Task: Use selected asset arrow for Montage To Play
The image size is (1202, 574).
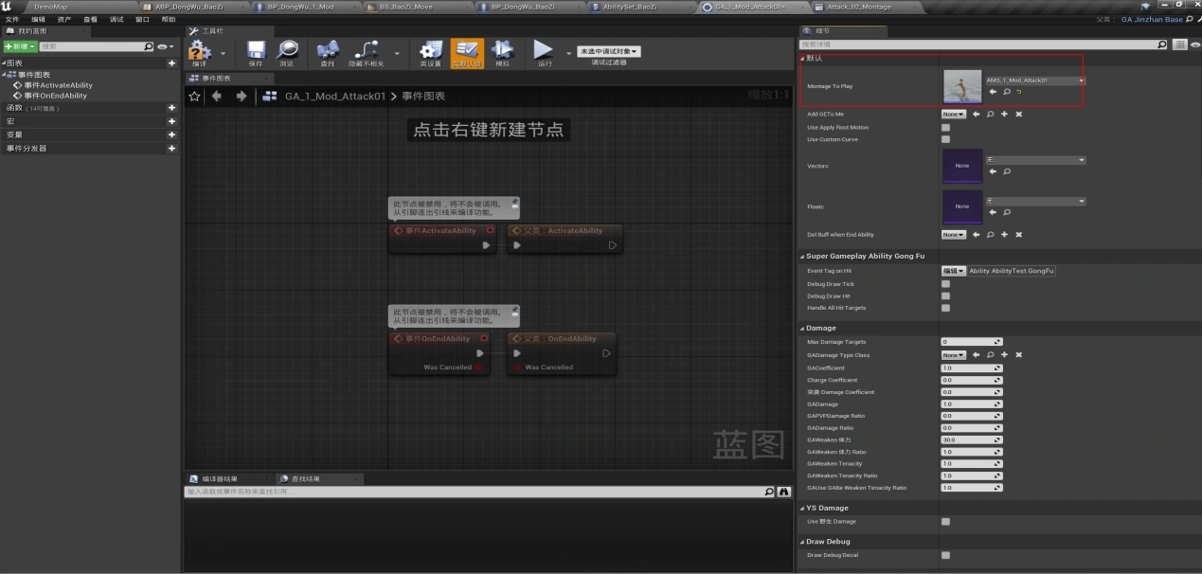Action: 993,92
